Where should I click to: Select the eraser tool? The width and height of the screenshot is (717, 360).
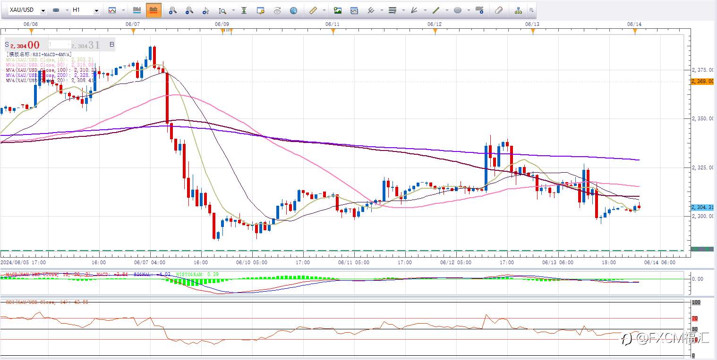click(x=499, y=10)
